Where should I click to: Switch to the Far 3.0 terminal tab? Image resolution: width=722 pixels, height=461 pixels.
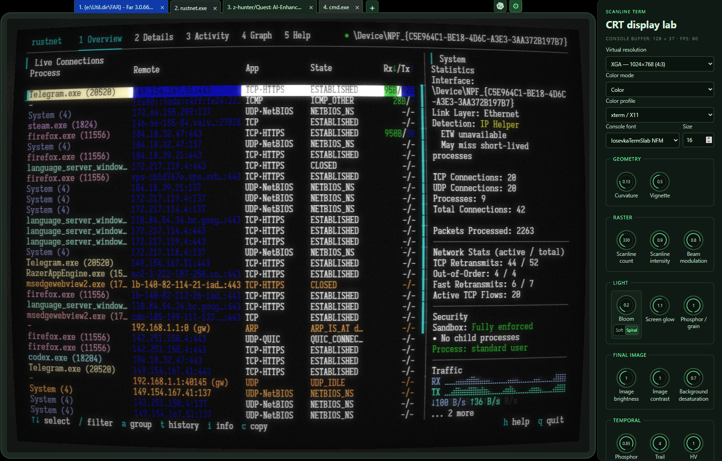116,7
